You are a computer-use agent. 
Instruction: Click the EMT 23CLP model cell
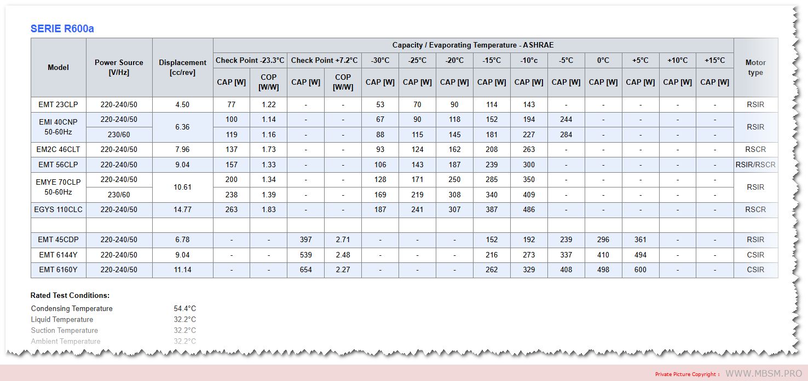pos(58,104)
